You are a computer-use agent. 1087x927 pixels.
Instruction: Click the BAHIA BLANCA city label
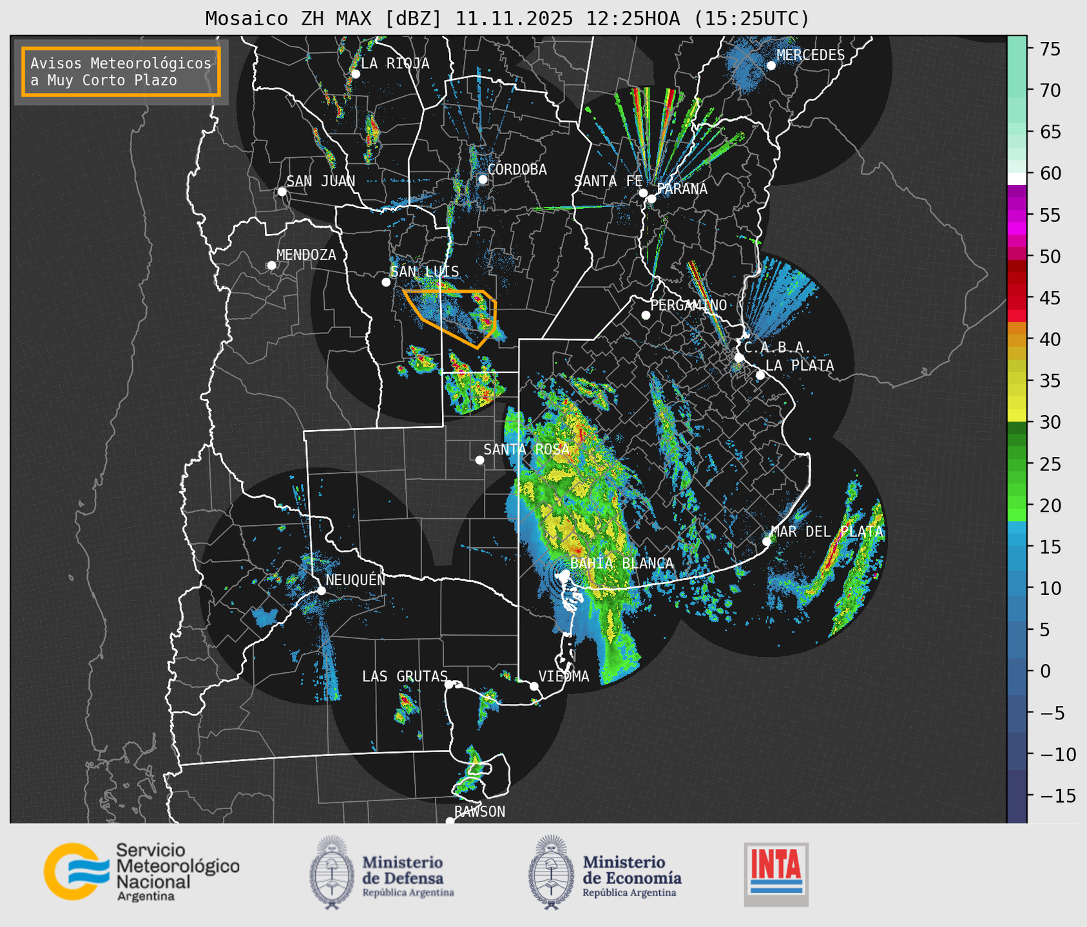[x=622, y=563]
